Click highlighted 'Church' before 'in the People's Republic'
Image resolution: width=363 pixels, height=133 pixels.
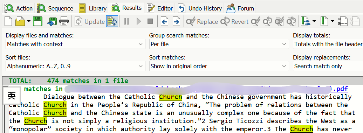(55, 105)
